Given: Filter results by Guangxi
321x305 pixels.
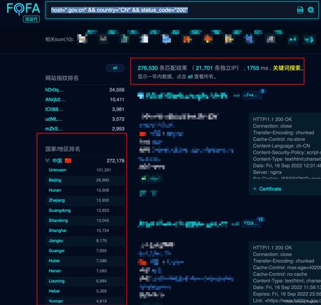Looking at the screenshot, I should tap(56, 251).
